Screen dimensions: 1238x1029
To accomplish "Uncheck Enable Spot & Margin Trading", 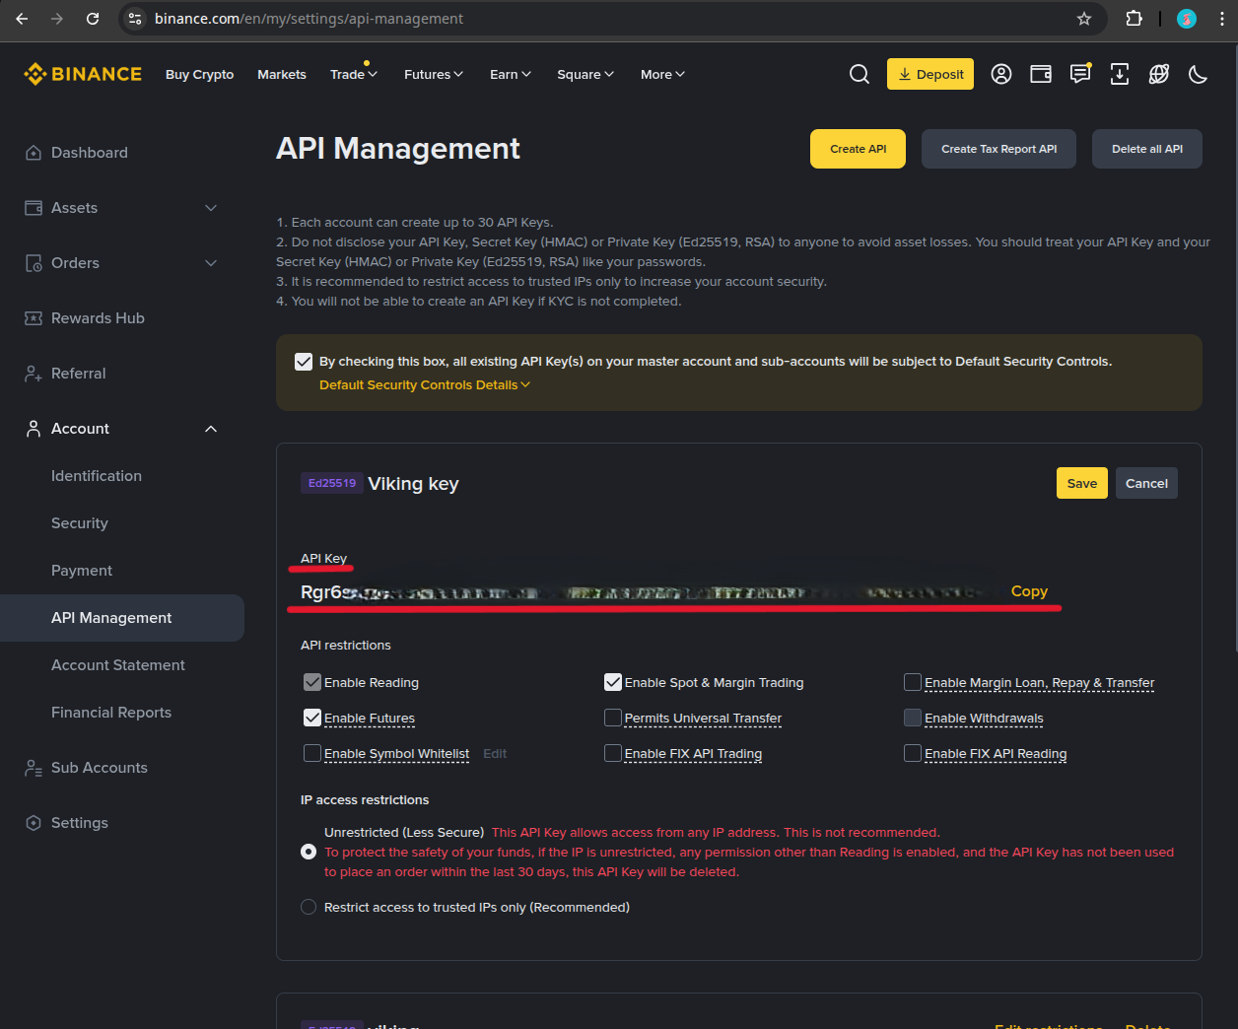I will pyautogui.click(x=613, y=682).
